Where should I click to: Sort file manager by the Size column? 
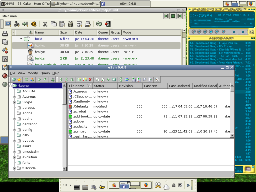66,32
